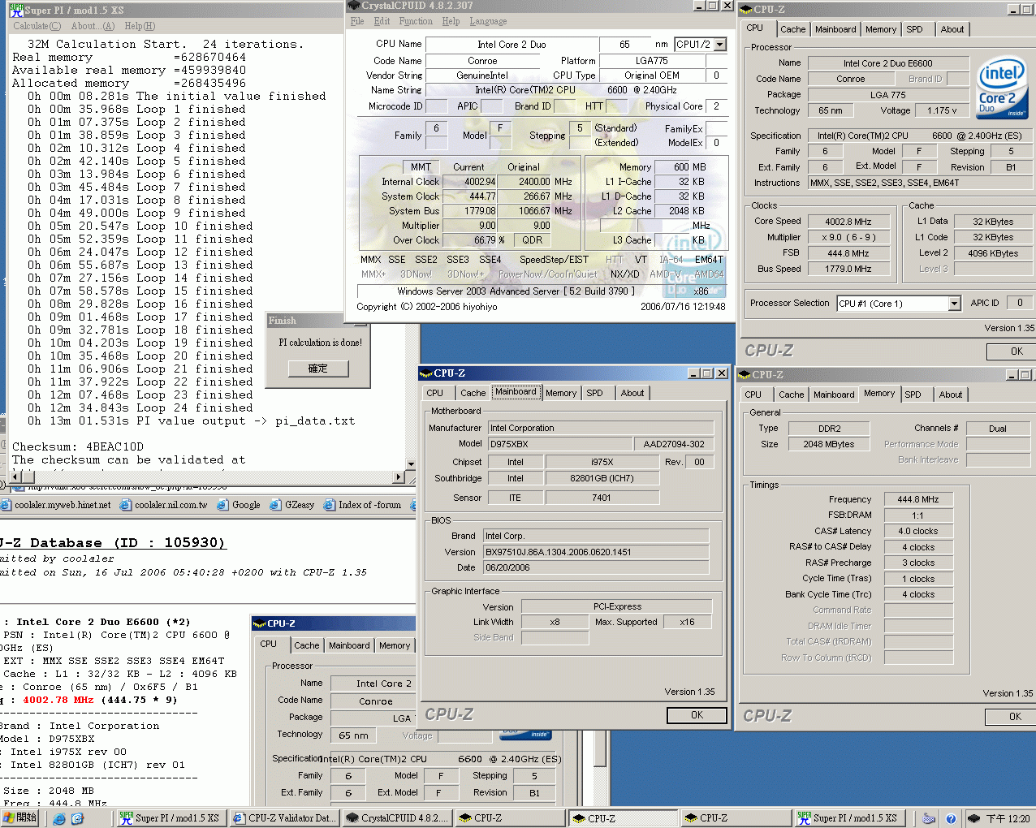Screen dimensions: 1036x828
Task: Open About tab in CPU-Z Mainboard window
Action: pos(632,393)
